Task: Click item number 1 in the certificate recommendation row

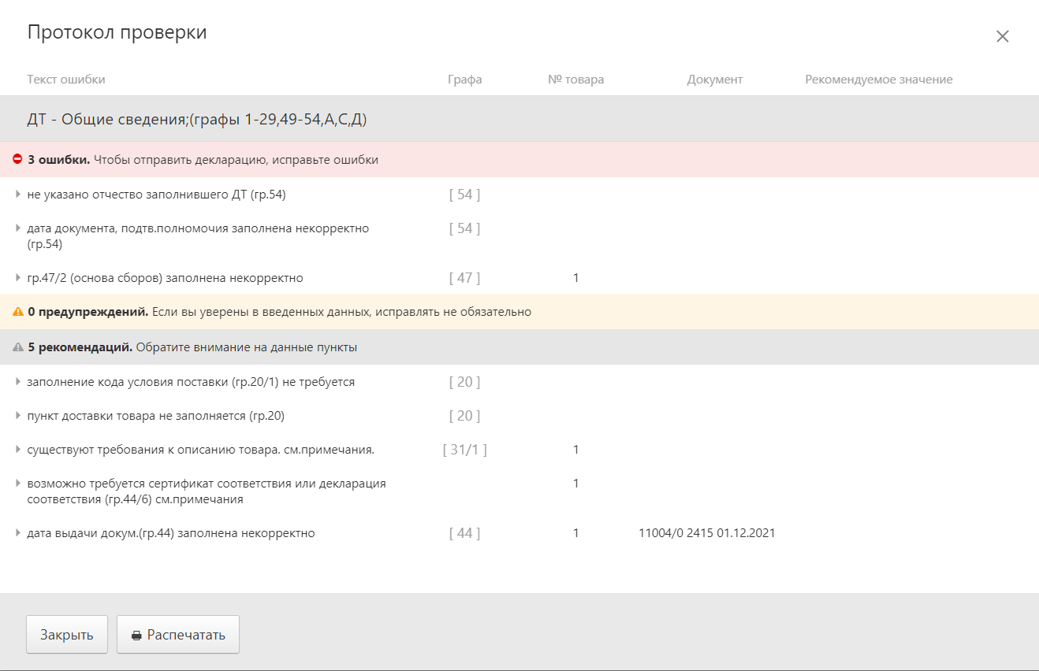Action: pos(576,484)
